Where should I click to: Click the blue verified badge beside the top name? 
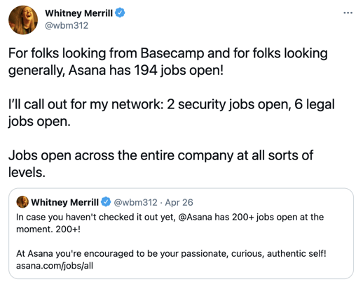[120, 13]
